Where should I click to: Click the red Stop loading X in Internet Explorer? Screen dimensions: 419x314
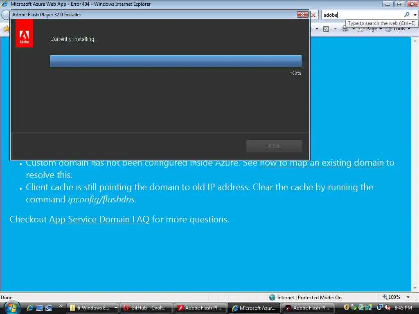[313, 15]
